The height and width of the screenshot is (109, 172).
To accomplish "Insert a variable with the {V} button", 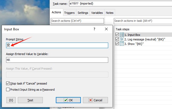I will point(11,100).
